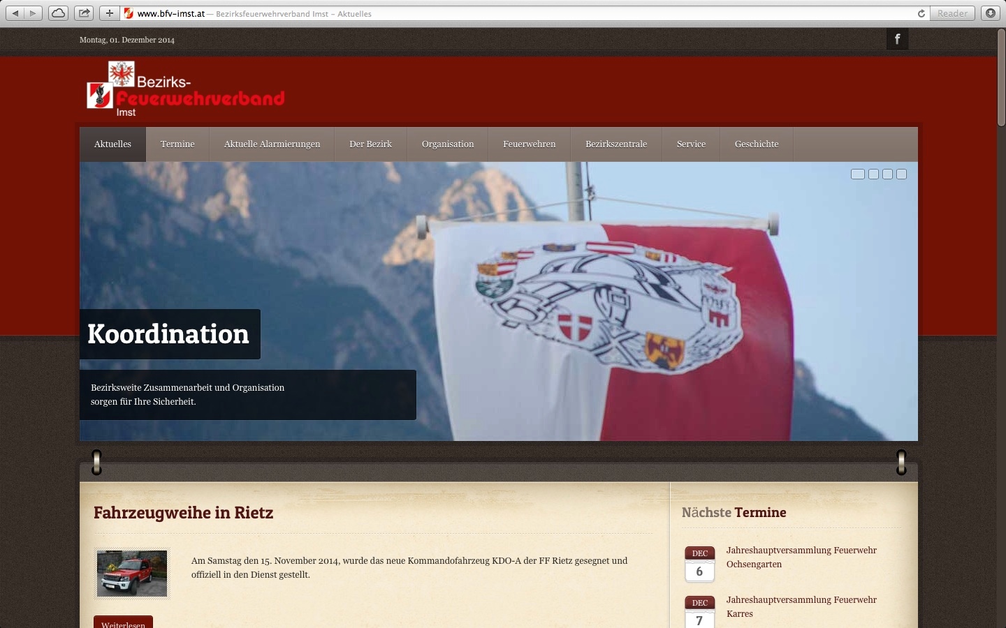Click the date Montag, 01. Dezember 2014
The image size is (1006, 628).
(x=127, y=40)
